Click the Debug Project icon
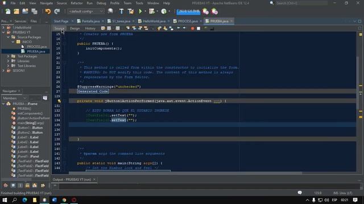Image resolution: width=364 pixels, height=204 pixels. coord(152,11)
